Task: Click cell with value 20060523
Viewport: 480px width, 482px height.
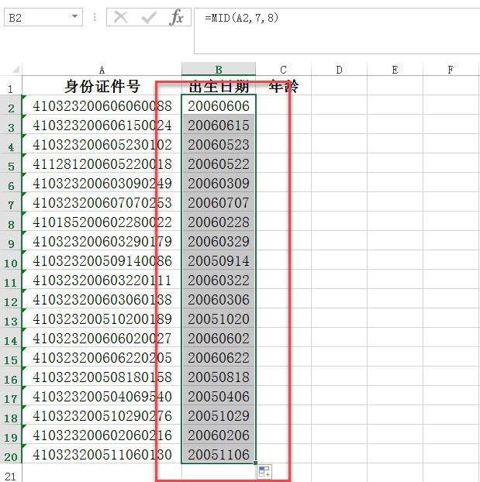Action: [219, 144]
